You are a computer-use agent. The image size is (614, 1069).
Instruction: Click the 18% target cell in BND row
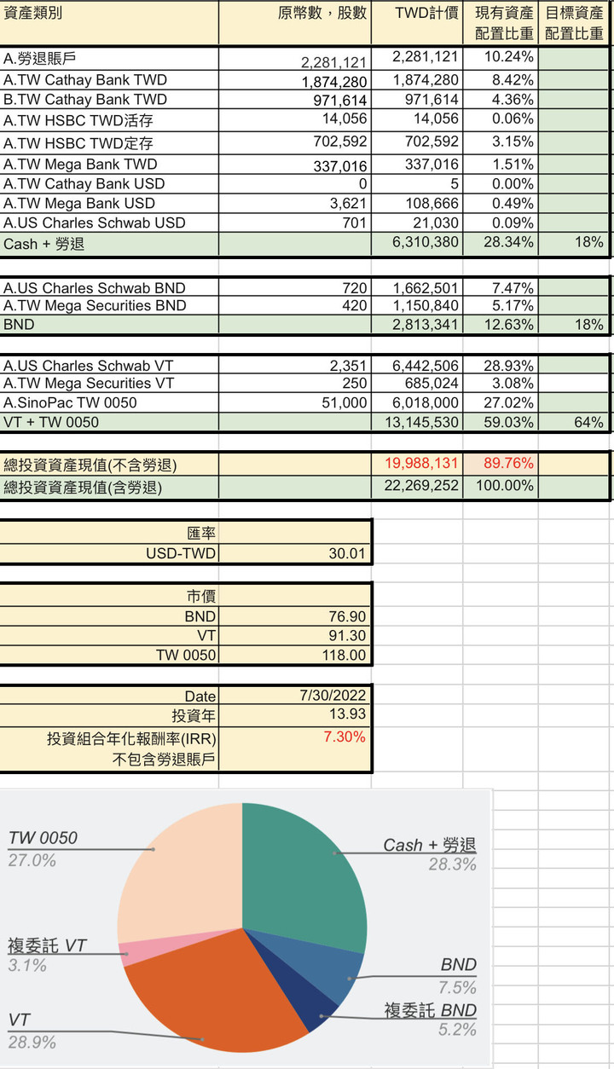tap(575, 325)
